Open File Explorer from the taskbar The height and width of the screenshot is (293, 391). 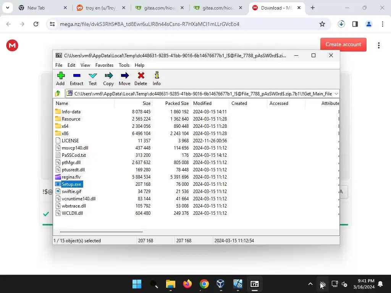tap(171, 284)
